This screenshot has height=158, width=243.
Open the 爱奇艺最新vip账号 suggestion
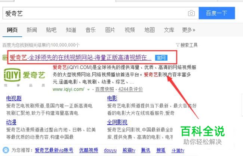(x=54, y=150)
